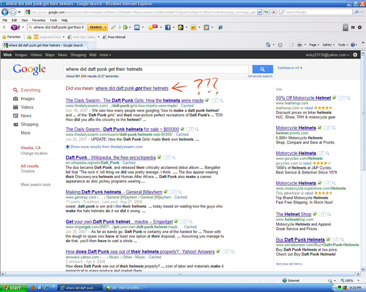The height and width of the screenshot is (292, 366).
Task: Click the Free Hotmail favorites link
Action: tap(114, 37)
